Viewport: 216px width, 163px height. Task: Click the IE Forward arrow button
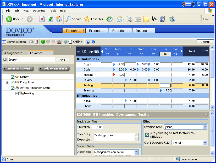tap(30, 19)
